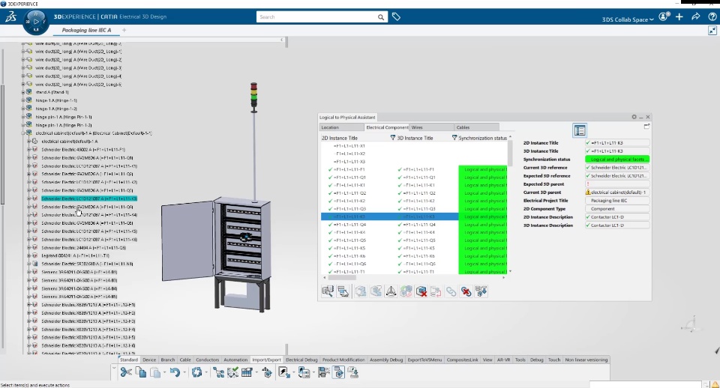Image resolution: width=720 pixels, height=388 pixels.
Task: Expand the stand A (Stand-1) node
Action: pos(23,92)
